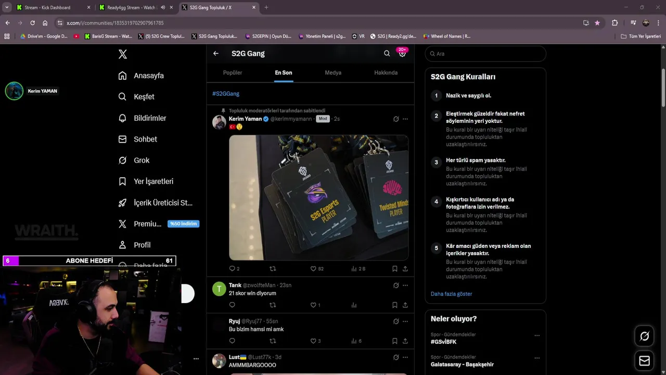Click the browser address bar URL
Viewport: 666px width, 375px height.
(x=115, y=23)
